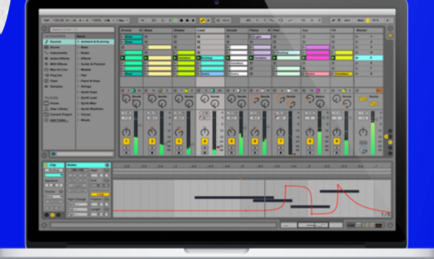Enable Draw Mode pencil icon
This screenshot has width=434, height=259.
pos(333,20)
